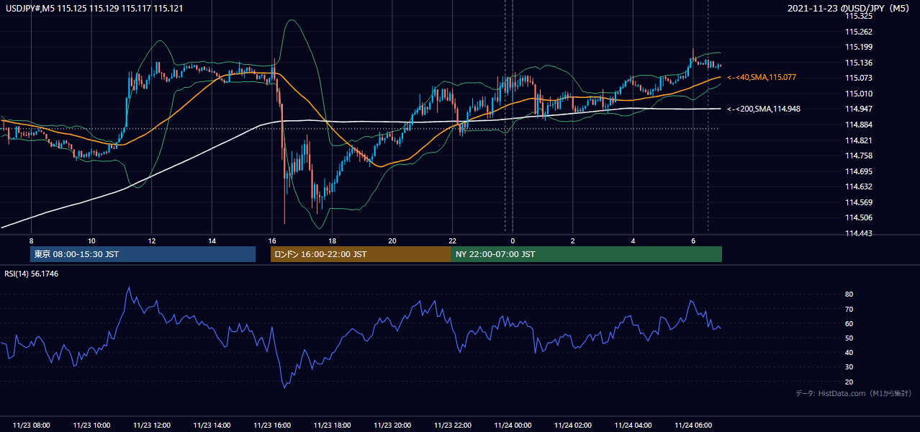Click the 11/23 16:00 time label
The height and width of the screenshot is (432, 920).
tap(272, 426)
